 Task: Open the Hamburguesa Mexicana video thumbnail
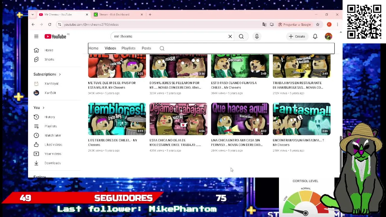[x=302, y=66]
